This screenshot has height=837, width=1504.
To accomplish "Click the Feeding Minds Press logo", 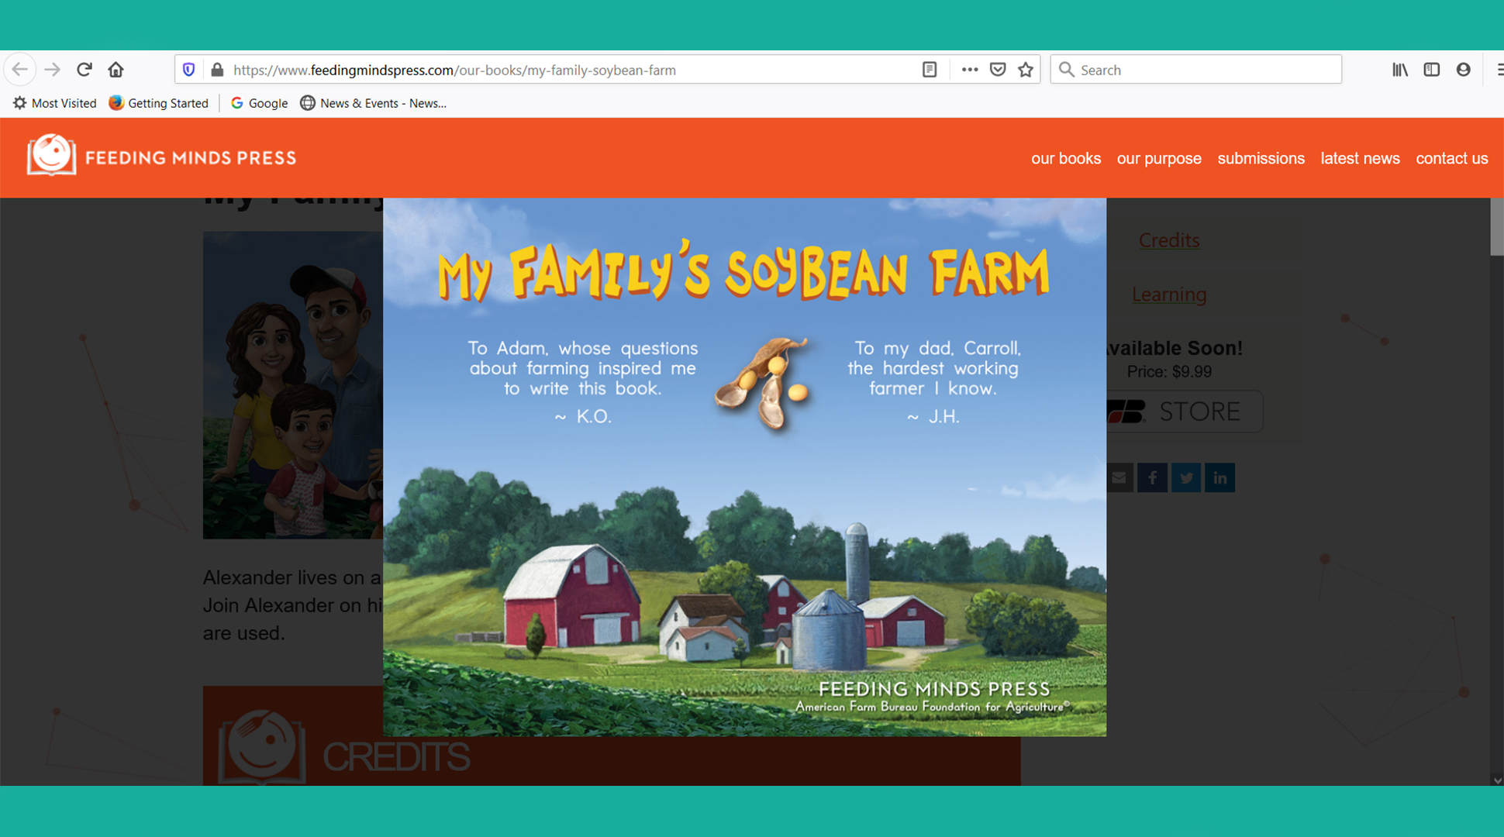I will 162,156.
